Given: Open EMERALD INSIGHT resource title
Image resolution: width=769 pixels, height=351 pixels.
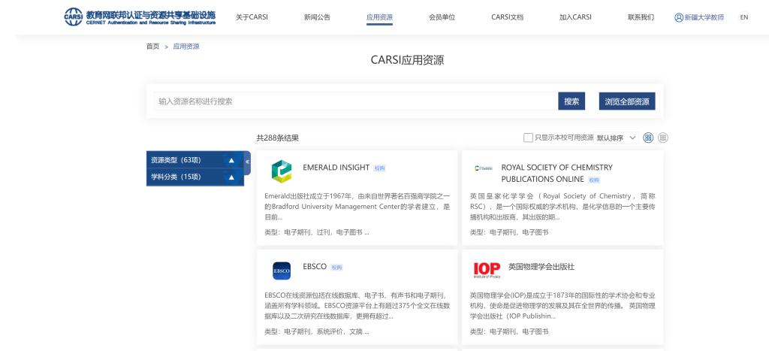Looking at the screenshot, I should 336,168.
